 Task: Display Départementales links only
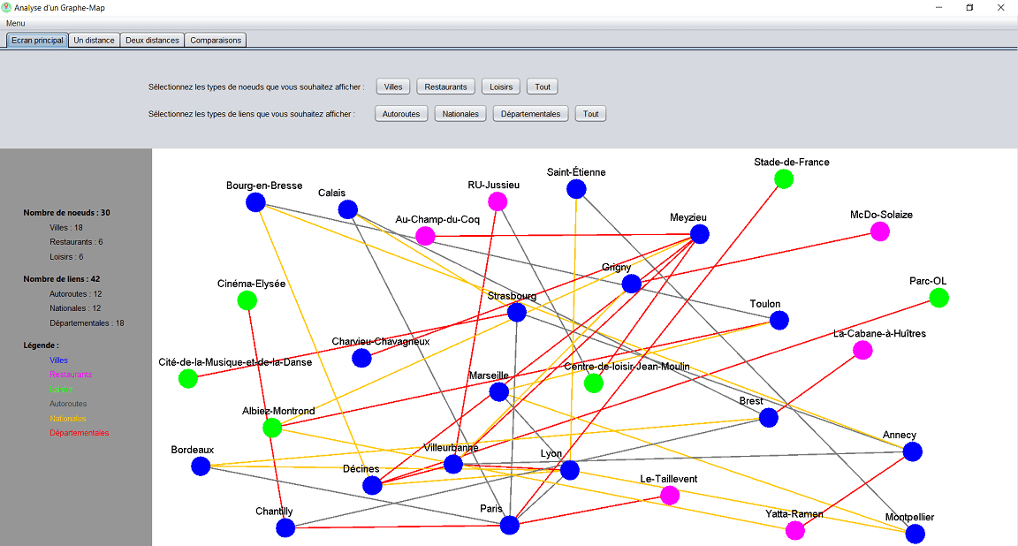pyautogui.click(x=530, y=113)
